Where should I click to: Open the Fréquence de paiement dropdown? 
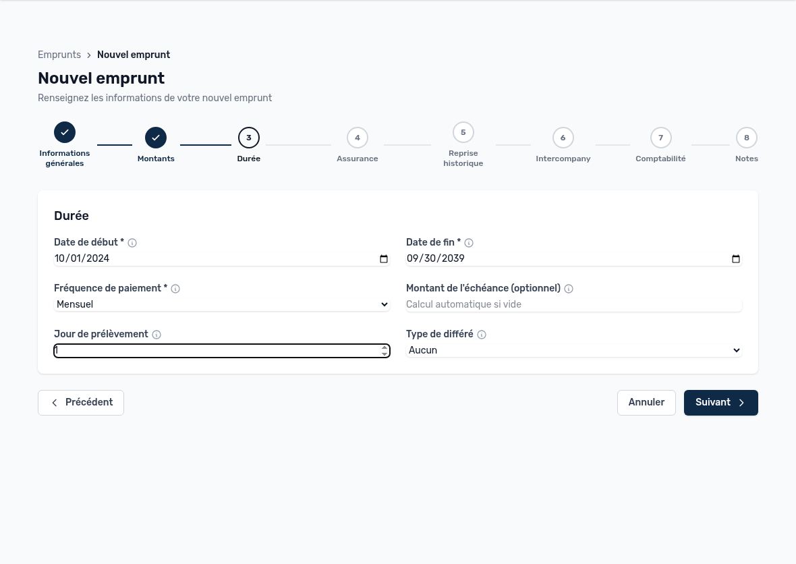(222, 304)
